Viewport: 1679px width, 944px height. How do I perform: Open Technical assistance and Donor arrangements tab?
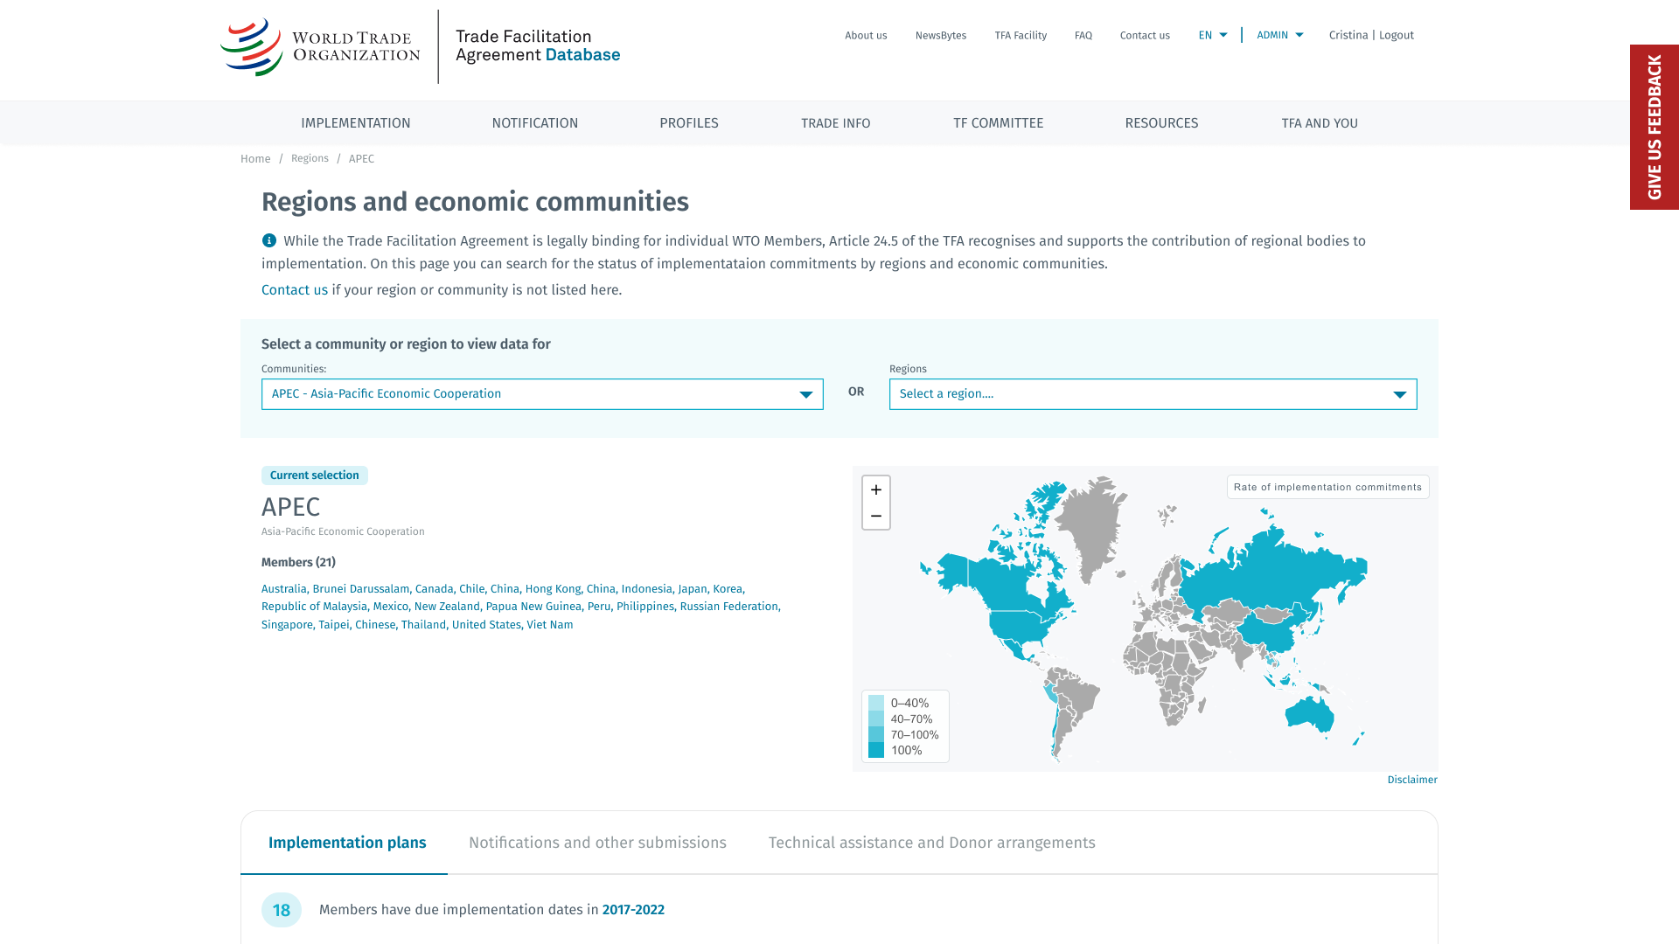931,842
